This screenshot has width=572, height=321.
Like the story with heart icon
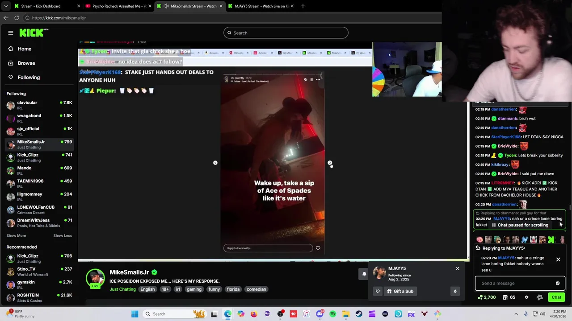click(318, 248)
